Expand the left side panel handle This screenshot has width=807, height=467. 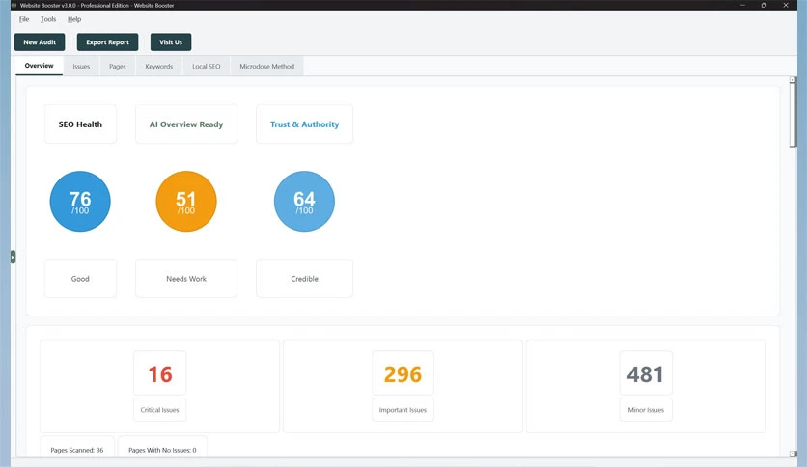(x=13, y=257)
